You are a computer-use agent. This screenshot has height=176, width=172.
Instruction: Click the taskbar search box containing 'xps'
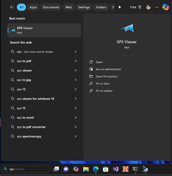pyautogui.click(x=26, y=169)
